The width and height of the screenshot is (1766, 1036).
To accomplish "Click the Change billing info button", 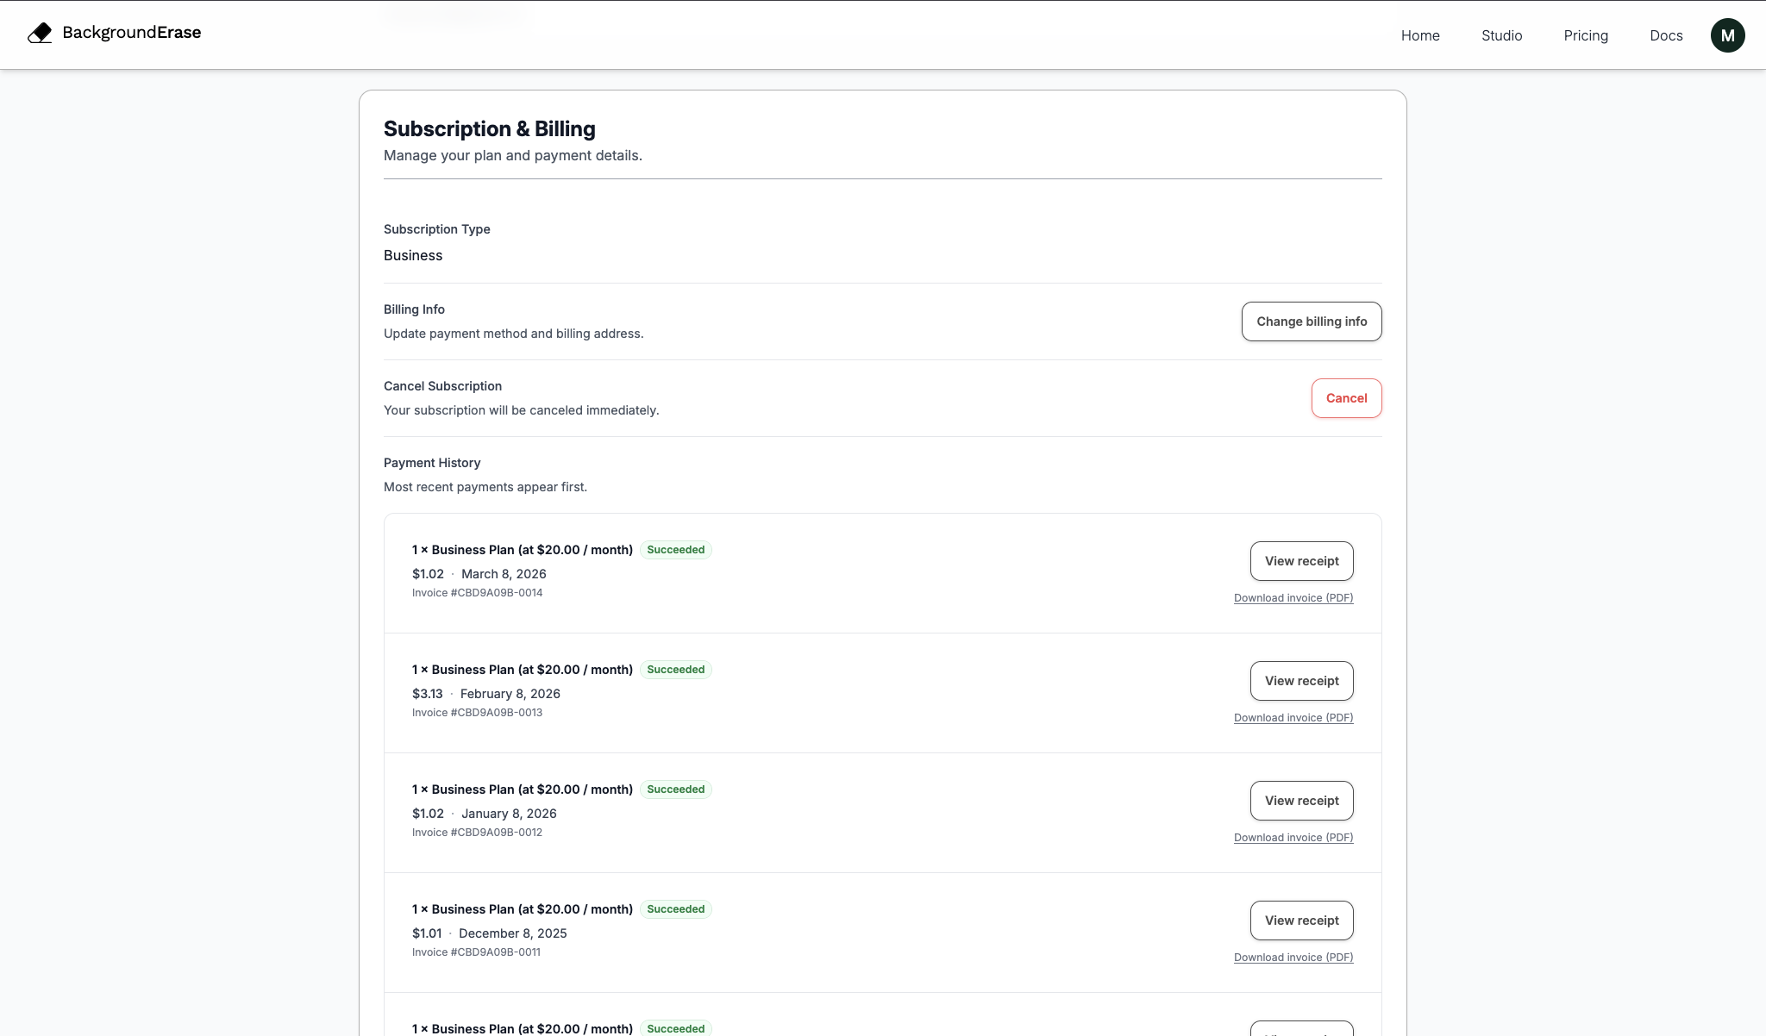I will (x=1312, y=321).
